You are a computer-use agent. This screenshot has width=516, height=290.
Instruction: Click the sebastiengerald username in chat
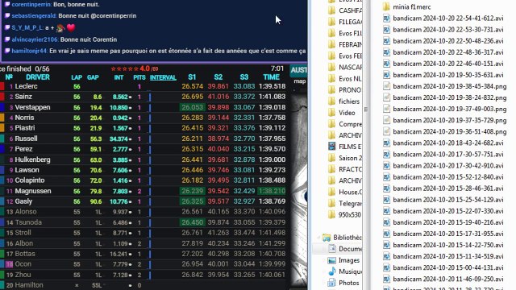[x=34, y=16]
